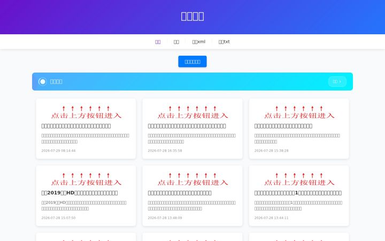
Task: Expand the section with the chevron pill button
Action: (x=337, y=81)
